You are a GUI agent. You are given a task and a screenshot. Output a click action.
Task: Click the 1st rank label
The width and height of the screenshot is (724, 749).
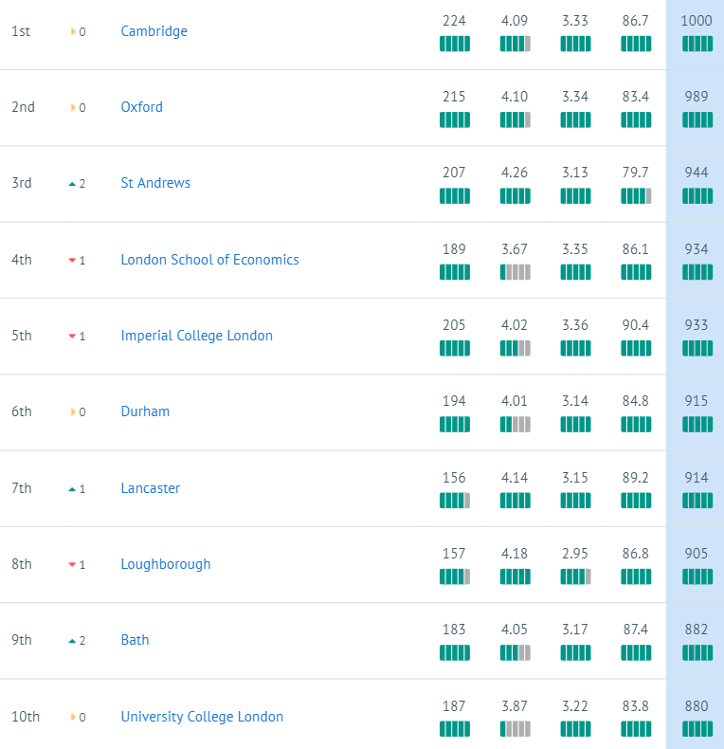21,31
